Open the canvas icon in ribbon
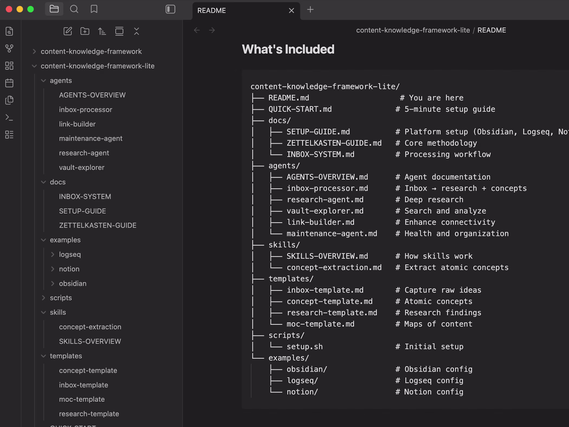 click(9, 66)
